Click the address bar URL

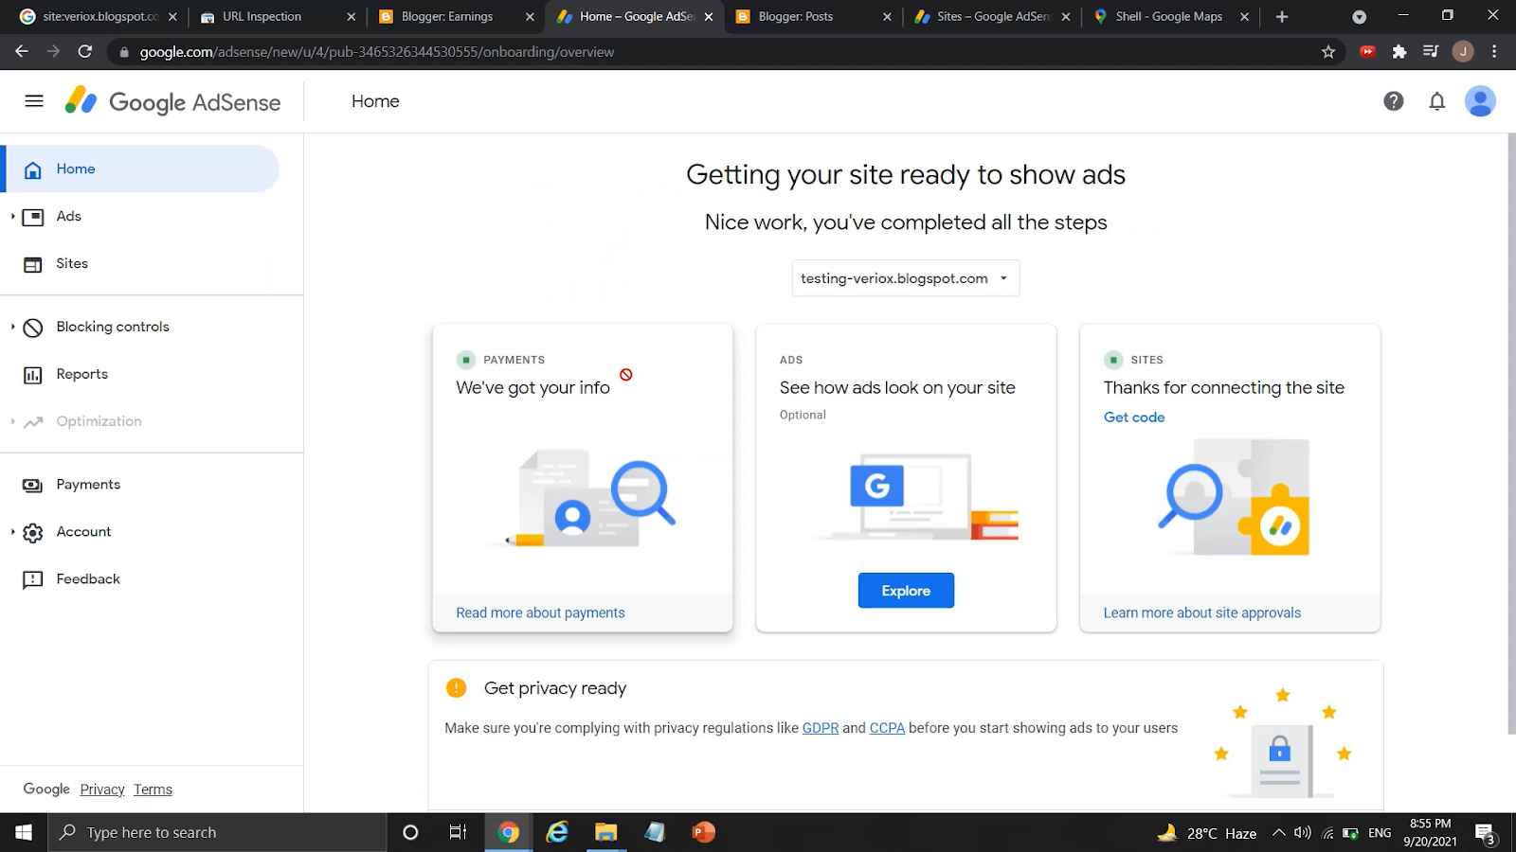[377, 52]
